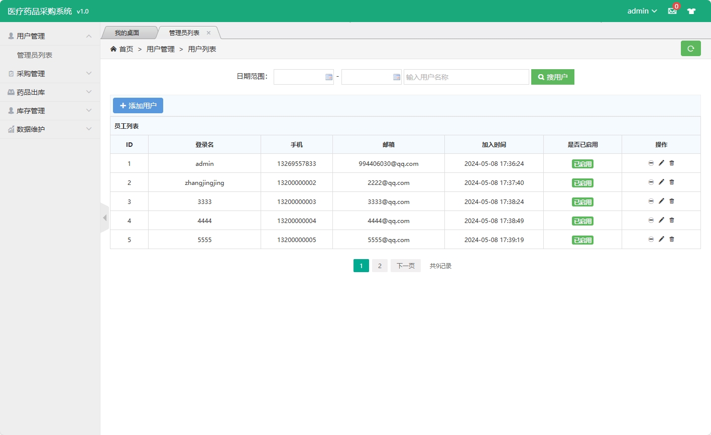Open the calendar picker for the end date
This screenshot has width=711, height=435.
pos(396,77)
